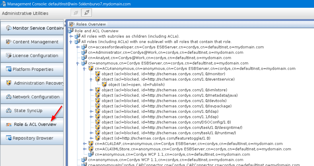The image size is (314, 166).
Task: Expand the 1.0/xmlstore object node
Action: tap(91, 90)
